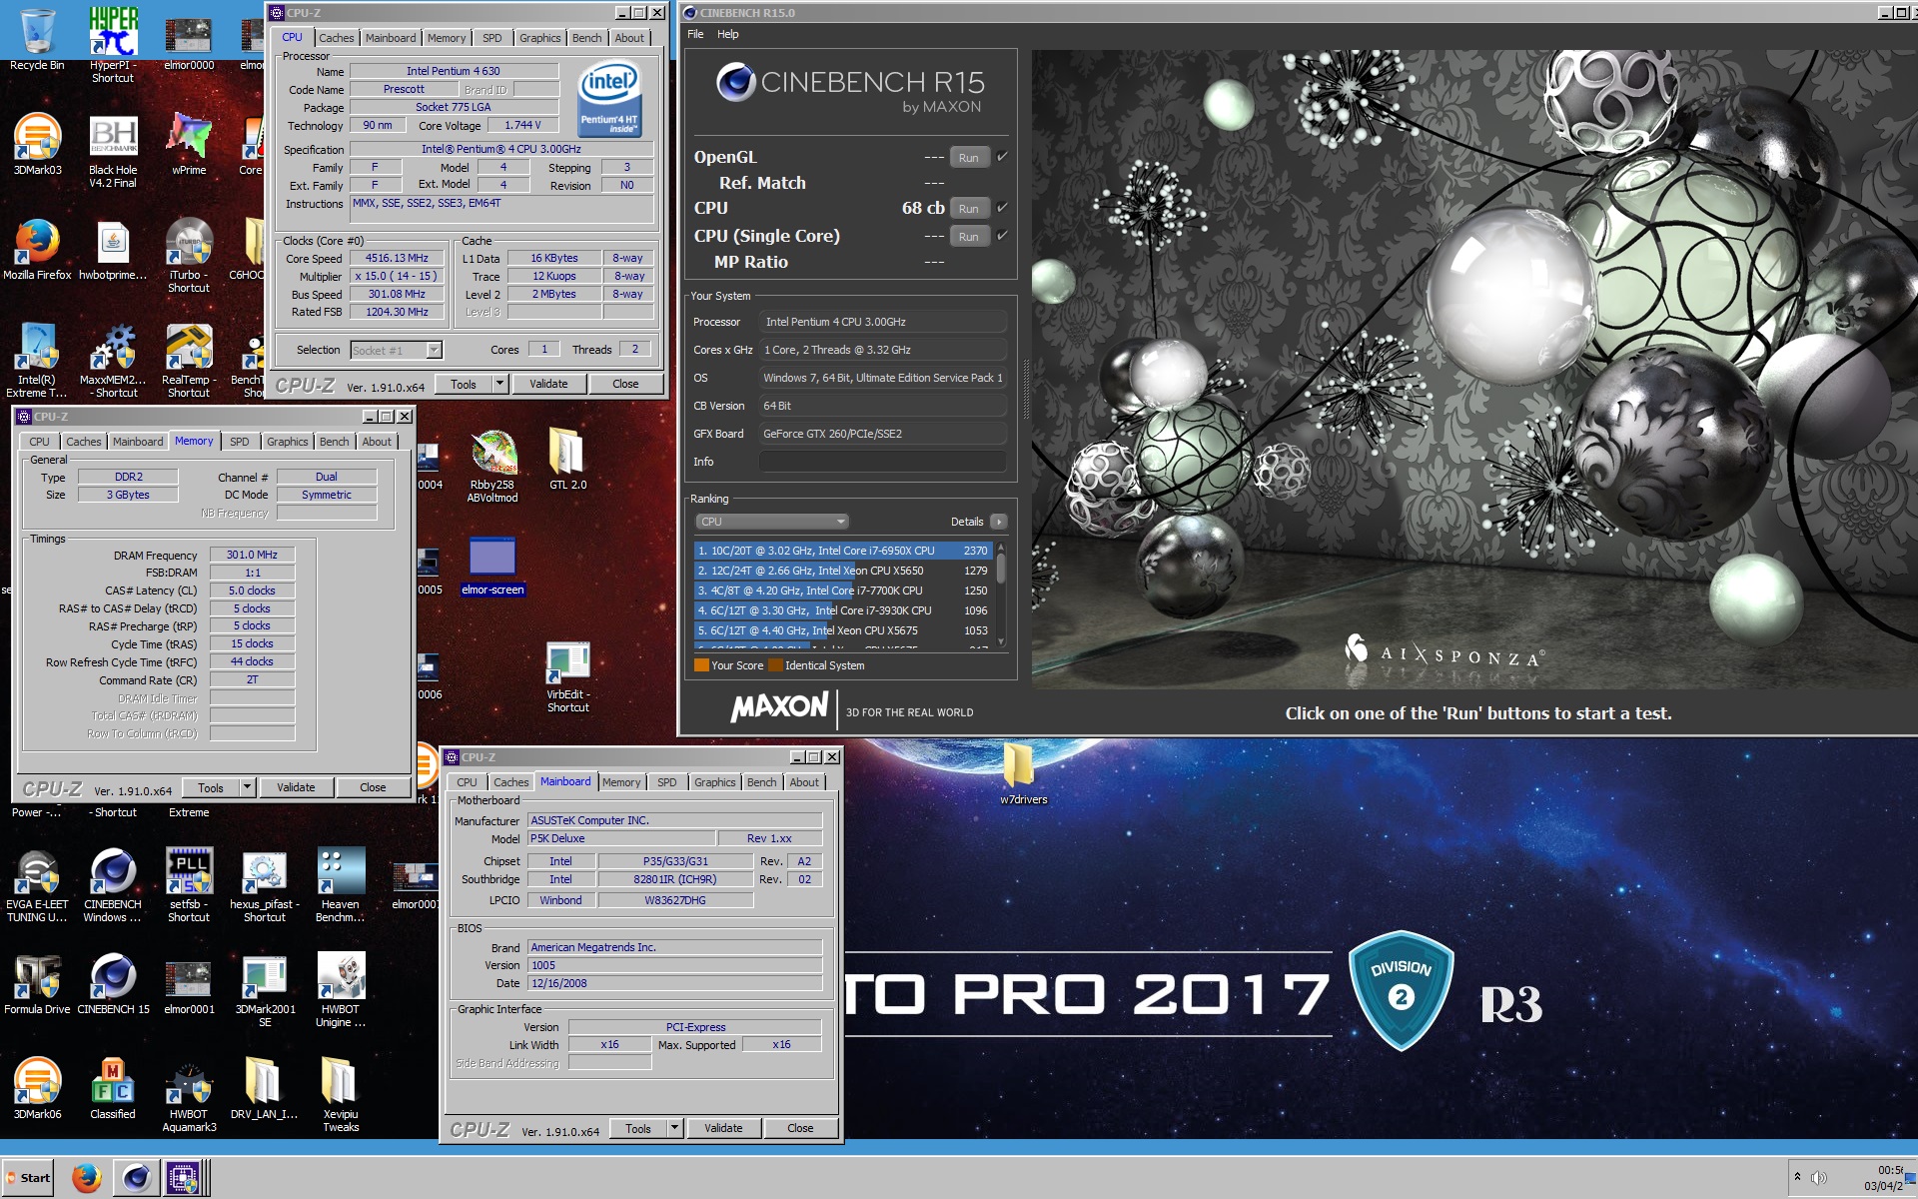This screenshot has height=1199, width=1918.
Task: Open Mozilla Firefox desktop shortcut
Action: tap(37, 249)
